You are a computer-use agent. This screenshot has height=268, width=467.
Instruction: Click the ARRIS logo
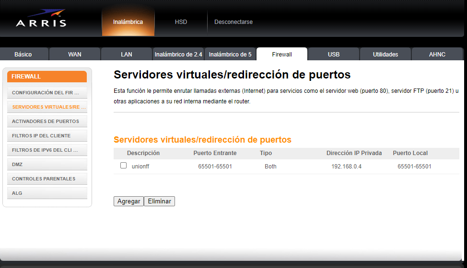[x=41, y=18]
